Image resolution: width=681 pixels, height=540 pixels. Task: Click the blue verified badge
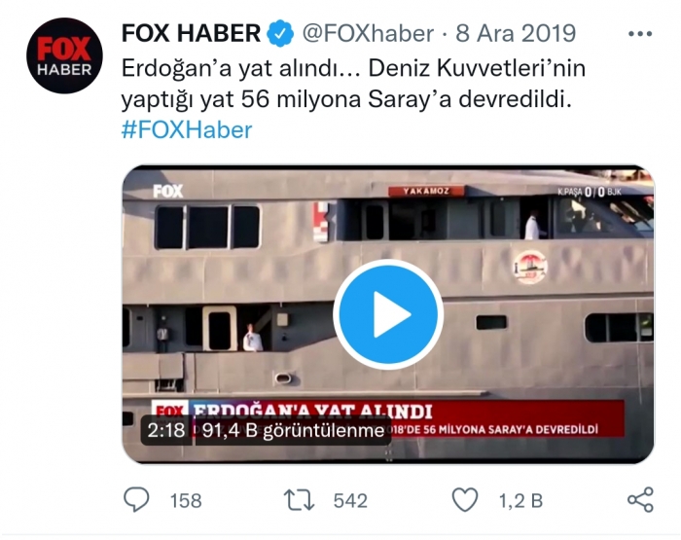(x=280, y=33)
